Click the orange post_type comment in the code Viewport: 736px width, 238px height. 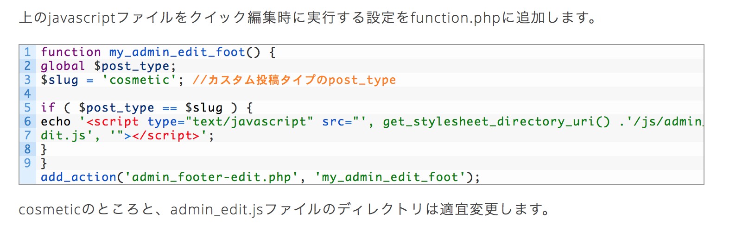coord(294,80)
